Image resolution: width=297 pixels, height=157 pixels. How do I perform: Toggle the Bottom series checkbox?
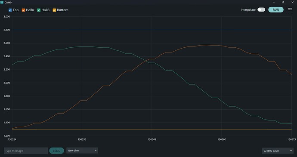point(54,10)
